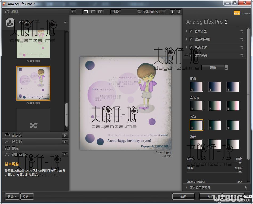This screenshot has width=253, height=204.
Task: Click the preset list vertical scrollbar
Action: click(x=67, y=115)
